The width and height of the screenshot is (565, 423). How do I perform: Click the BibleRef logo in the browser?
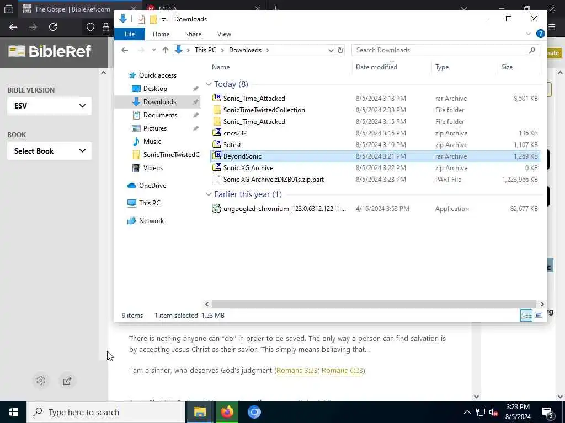coord(50,51)
